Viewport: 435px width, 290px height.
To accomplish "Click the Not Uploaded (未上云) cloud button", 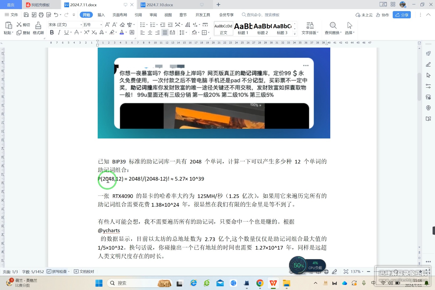I will 364,15.
